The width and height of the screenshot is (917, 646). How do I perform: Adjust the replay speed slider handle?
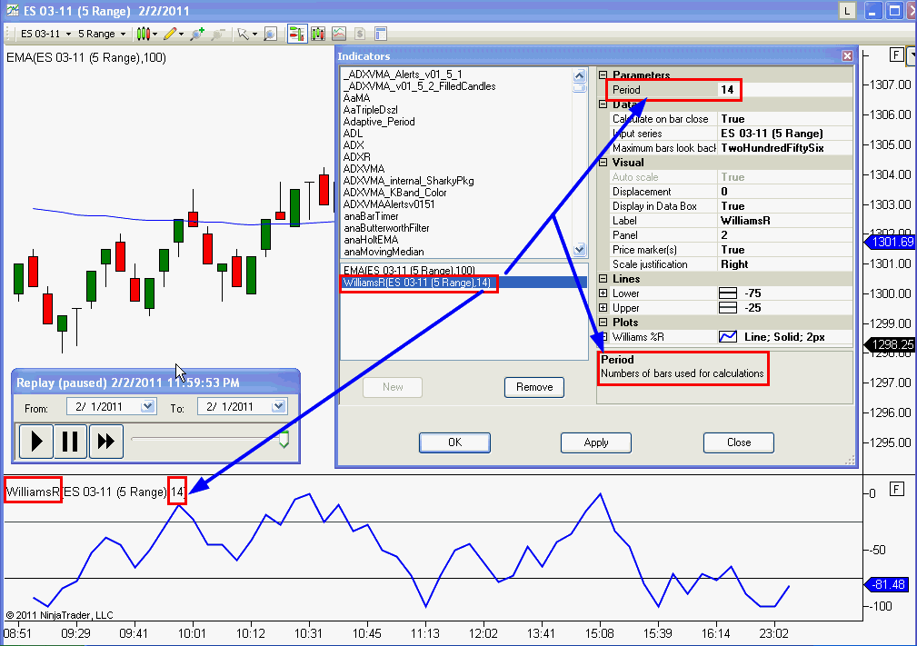284,439
